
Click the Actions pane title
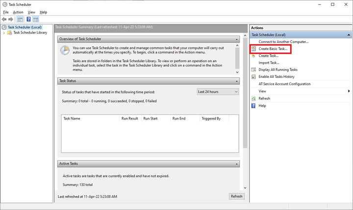[257, 28]
